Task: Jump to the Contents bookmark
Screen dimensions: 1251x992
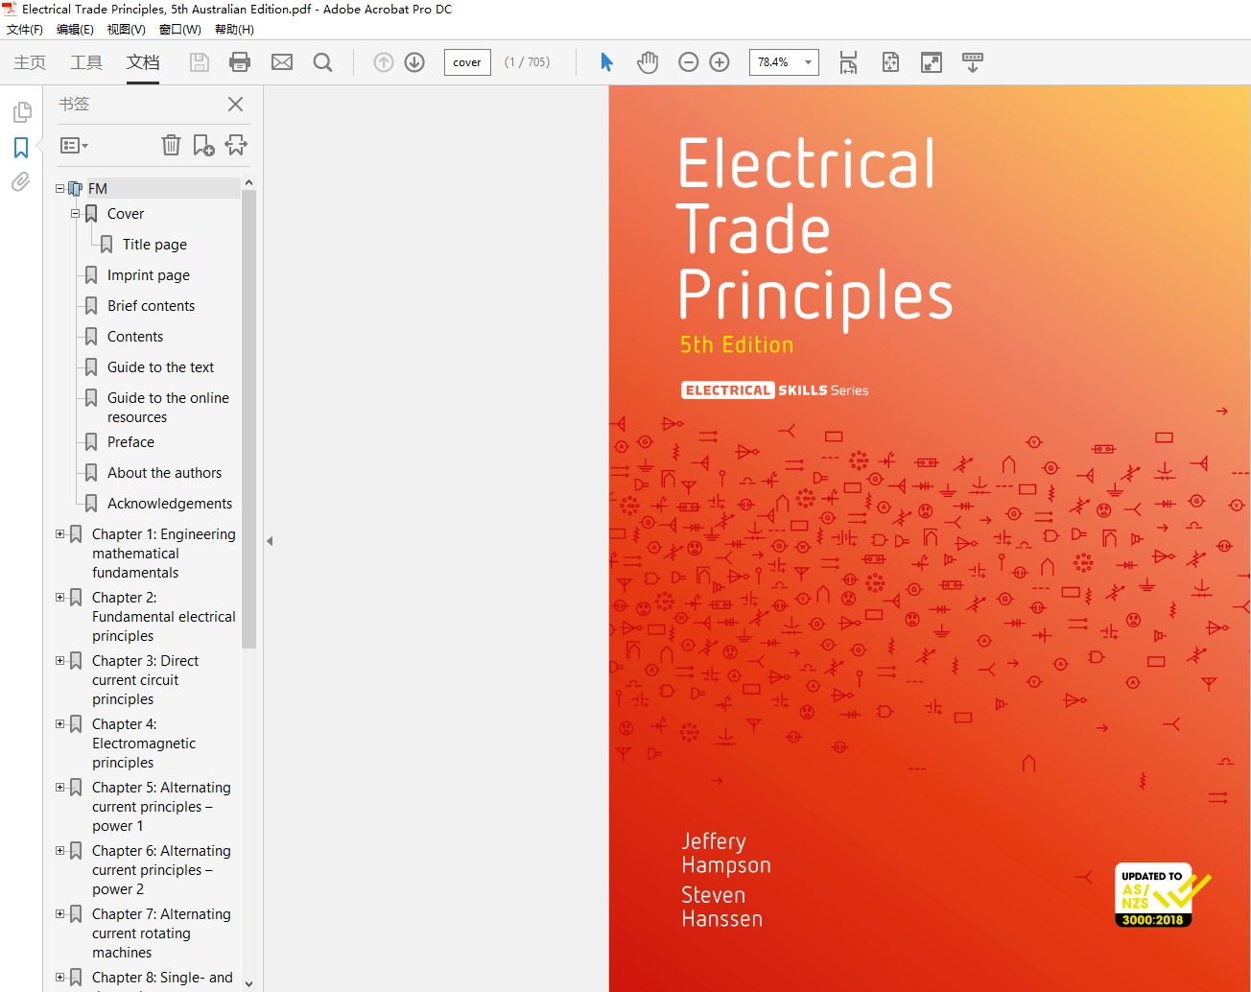Action: coord(135,337)
